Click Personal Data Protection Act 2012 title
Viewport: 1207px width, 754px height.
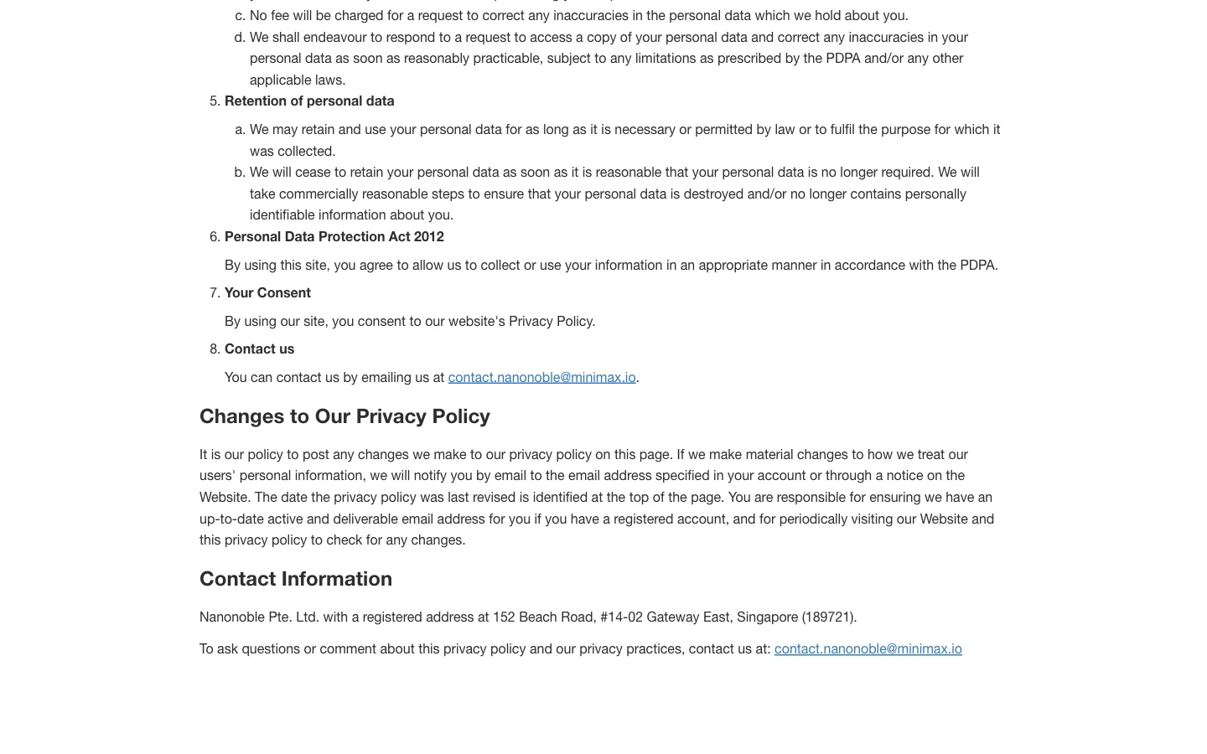[x=334, y=236]
